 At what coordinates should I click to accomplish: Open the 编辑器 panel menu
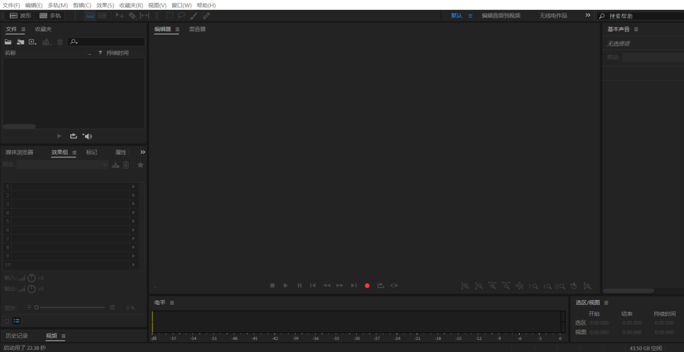177,30
